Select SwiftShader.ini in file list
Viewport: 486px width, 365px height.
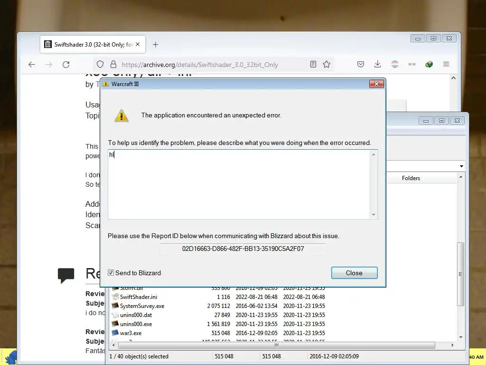click(138, 297)
